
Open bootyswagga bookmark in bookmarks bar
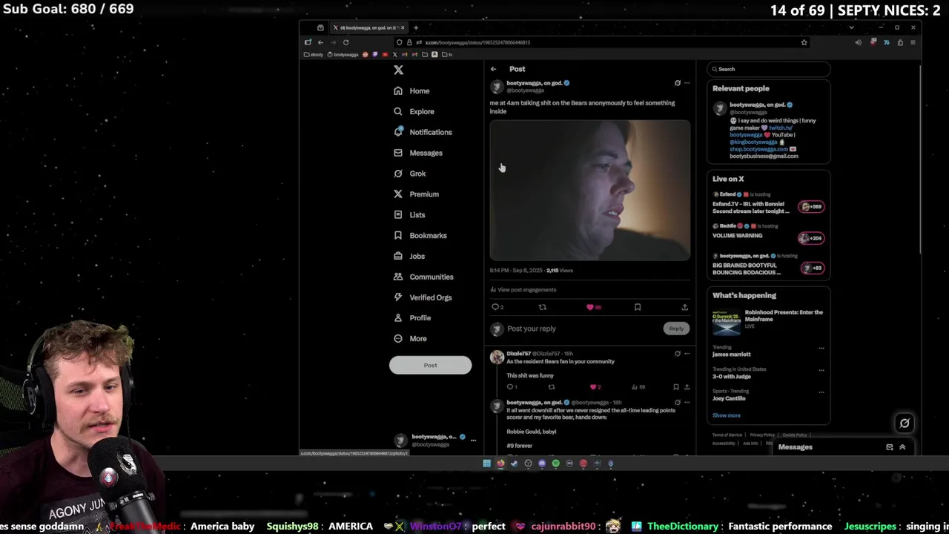click(343, 54)
